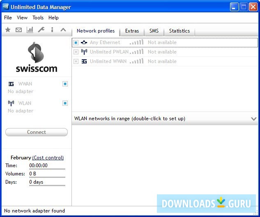Image resolution: width=260 pixels, height=217 pixels.
Task: Click the Connect button
Action: (37, 132)
